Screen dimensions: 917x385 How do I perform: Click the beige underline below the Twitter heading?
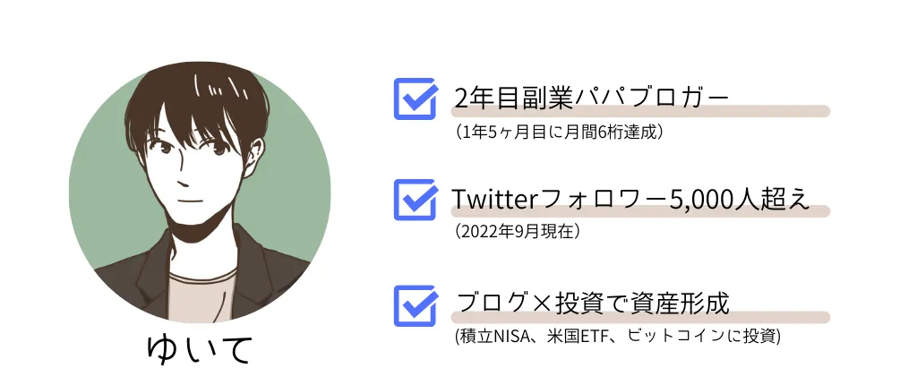(640, 211)
